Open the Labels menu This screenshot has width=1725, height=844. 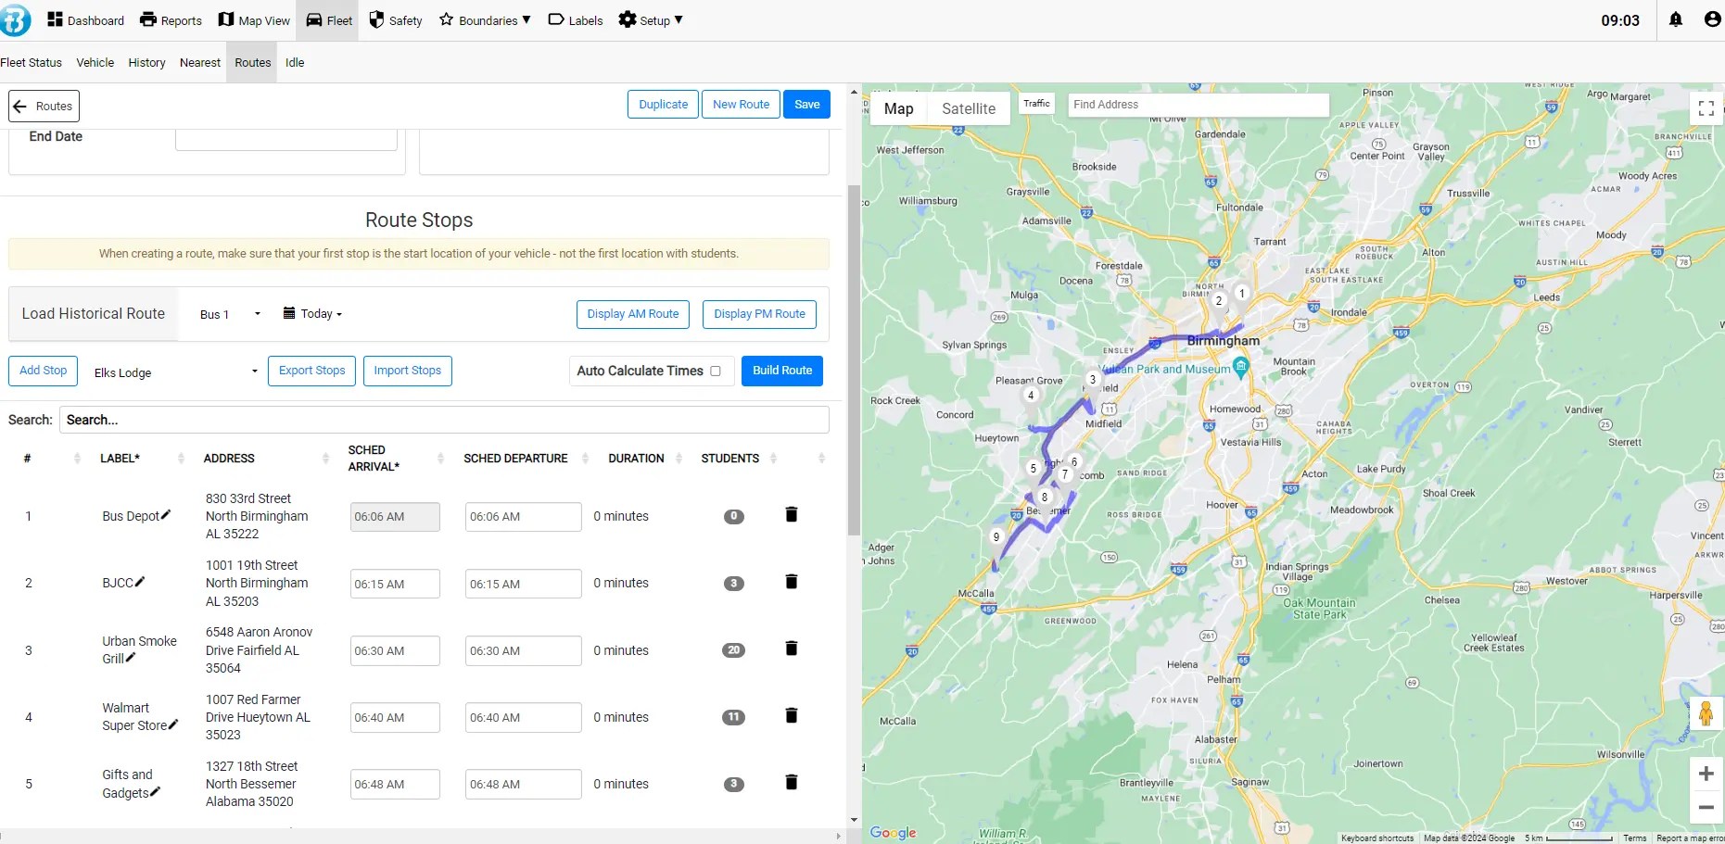coord(576,20)
